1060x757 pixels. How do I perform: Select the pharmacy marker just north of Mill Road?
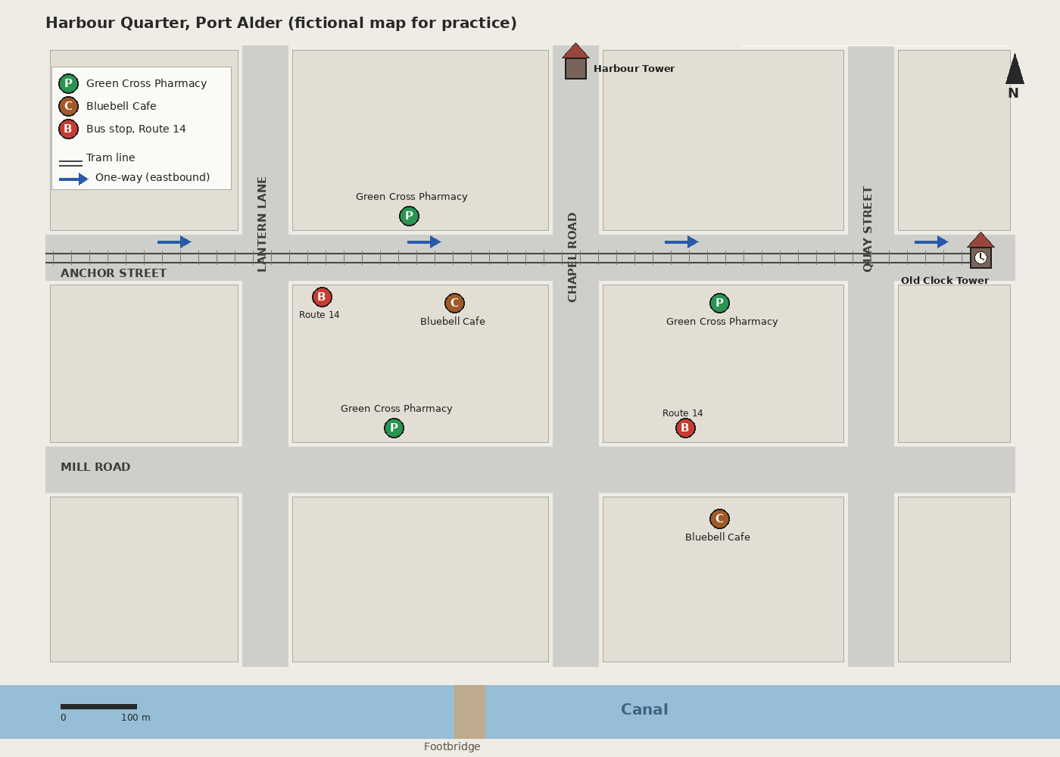(394, 428)
